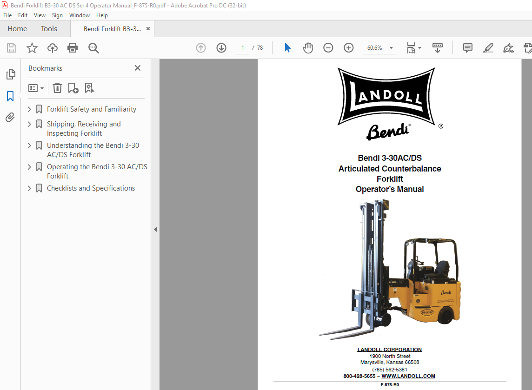Click the upload to cloud icon
Screen dimensions: 532x390
click(x=52, y=48)
